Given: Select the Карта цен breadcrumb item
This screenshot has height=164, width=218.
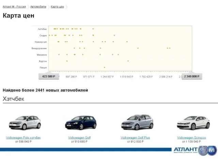Looking at the screenshot, I should coord(57,7).
